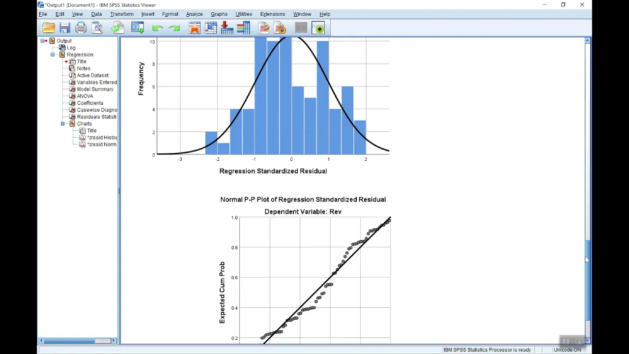Open the Recall recently used dialogs icon
The height and width of the screenshot is (354, 629).
coord(138,29)
